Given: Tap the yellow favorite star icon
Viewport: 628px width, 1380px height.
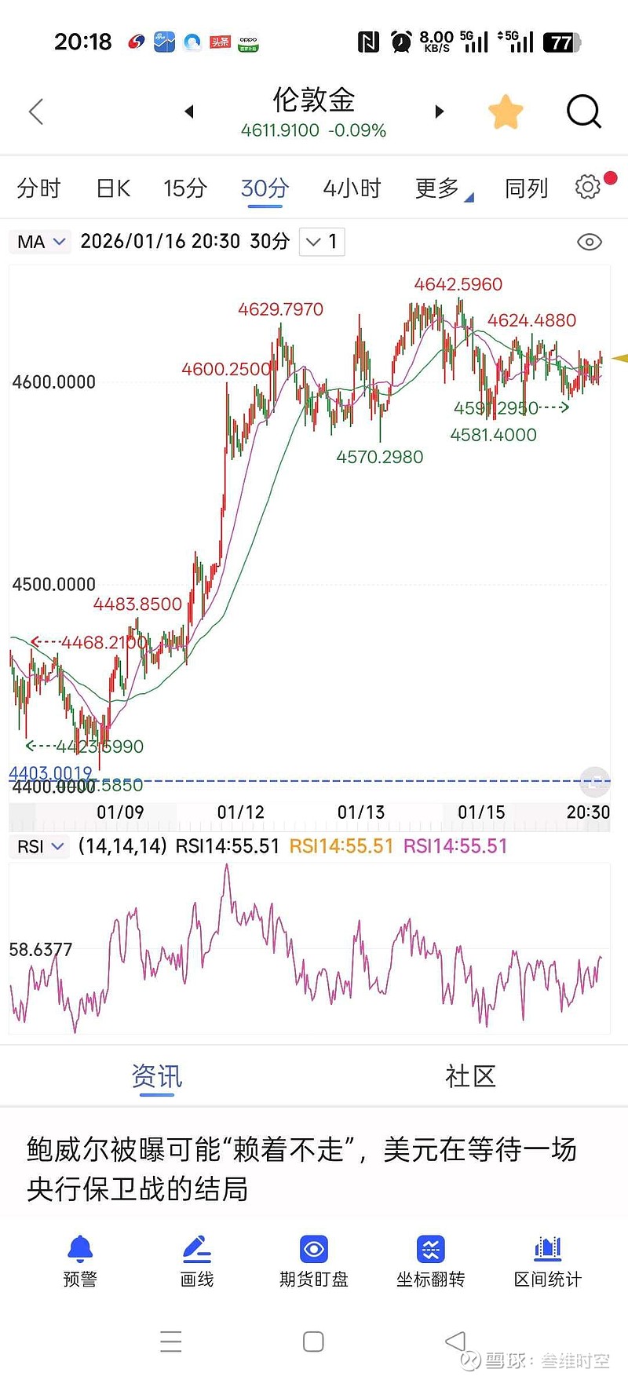Looking at the screenshot, I should coord(506,111).
